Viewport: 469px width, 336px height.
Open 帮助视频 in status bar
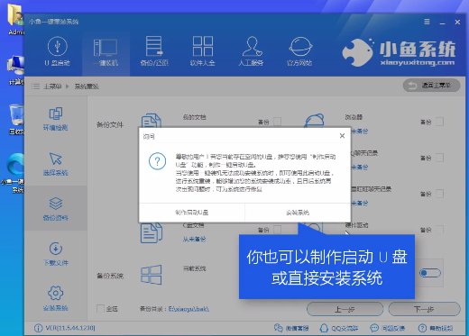point(436,328)
